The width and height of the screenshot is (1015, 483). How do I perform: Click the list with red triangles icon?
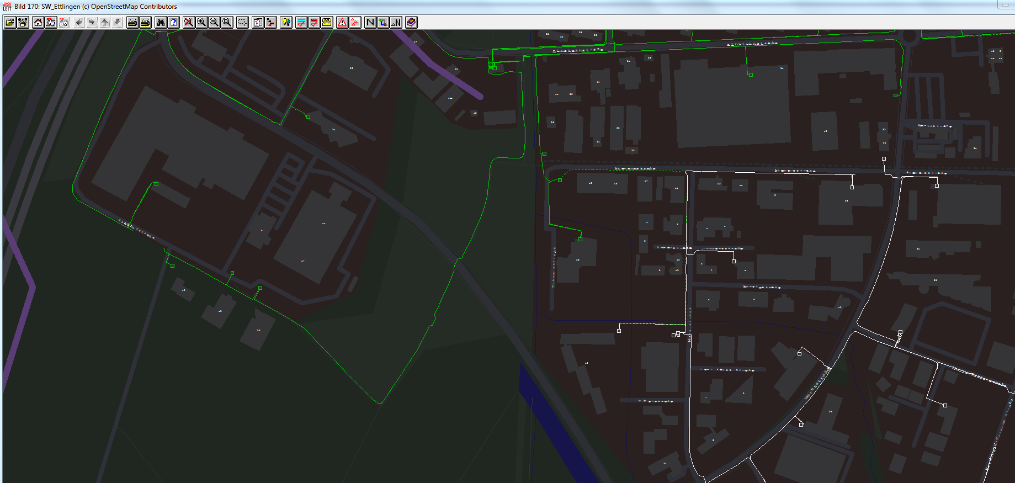[355, 22]
